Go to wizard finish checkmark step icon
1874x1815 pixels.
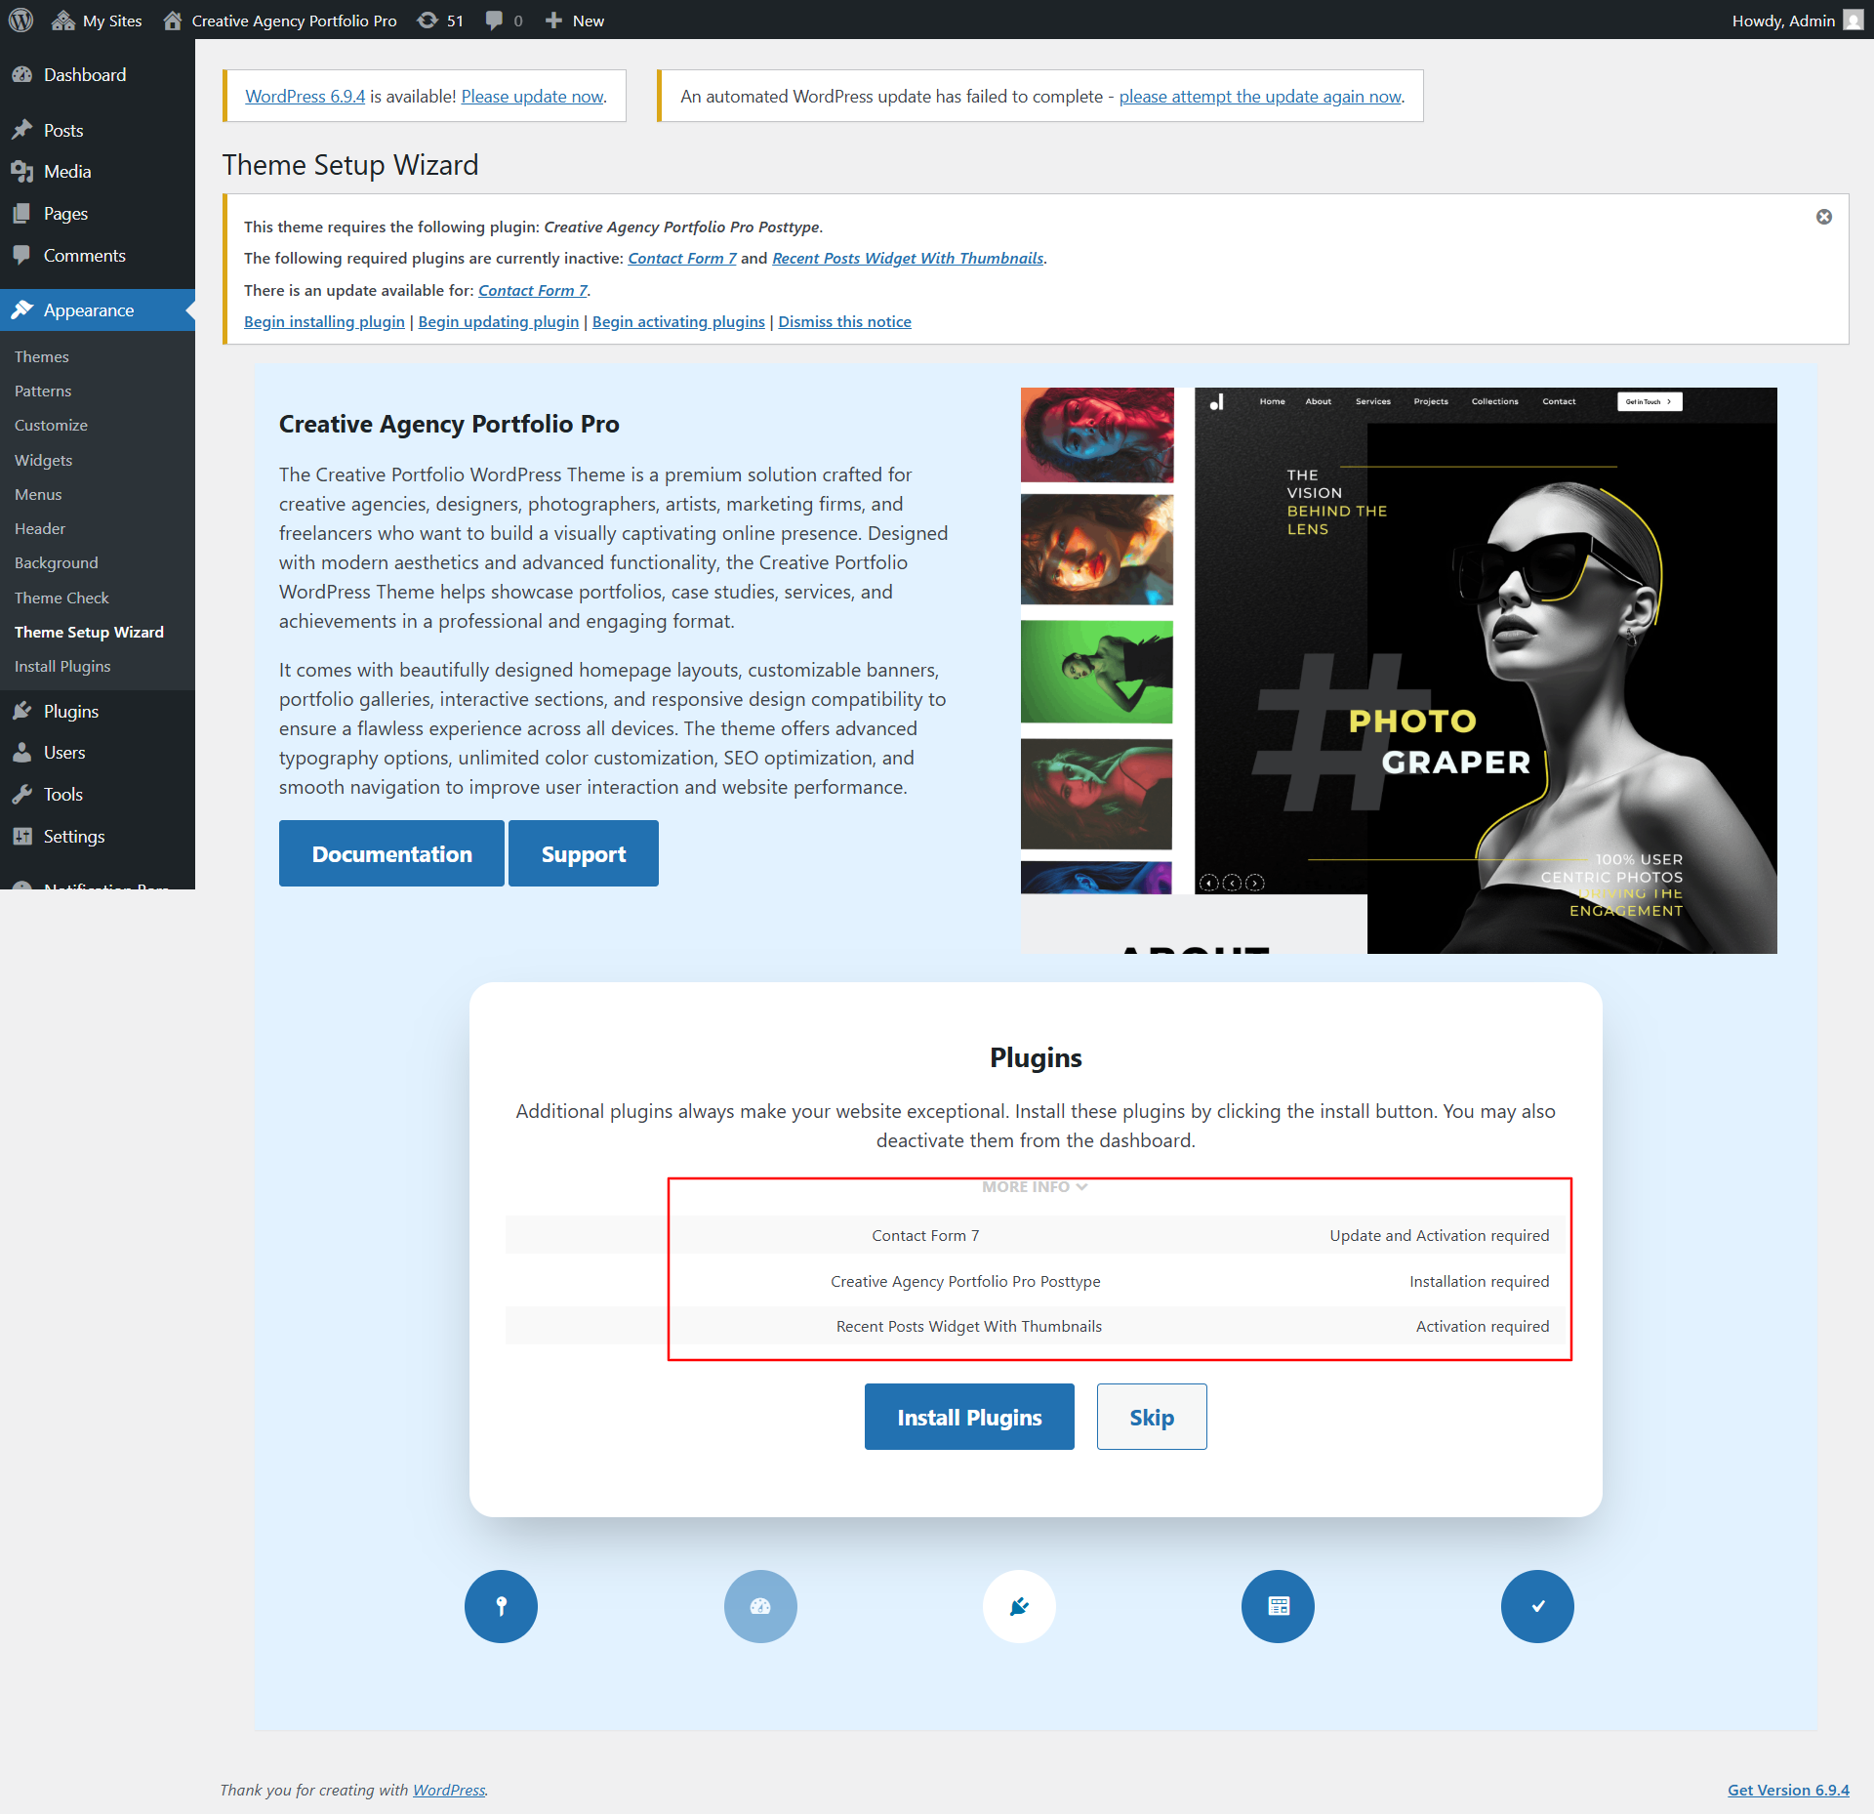pos(1537,1607)
